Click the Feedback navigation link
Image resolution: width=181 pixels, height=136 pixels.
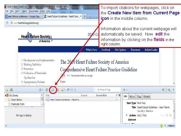106,50
